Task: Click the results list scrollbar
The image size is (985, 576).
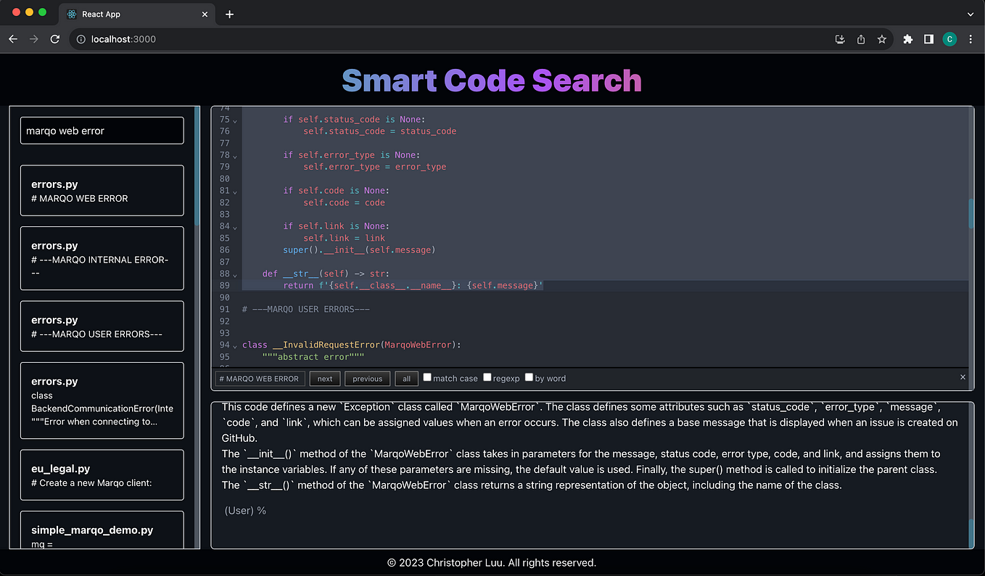Action: coord(197,166)
